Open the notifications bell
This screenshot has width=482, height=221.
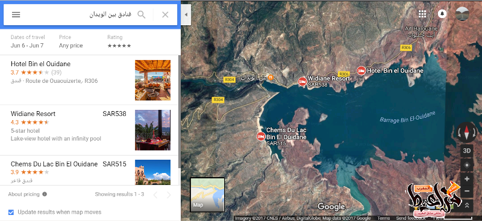[x=442, y=14]
